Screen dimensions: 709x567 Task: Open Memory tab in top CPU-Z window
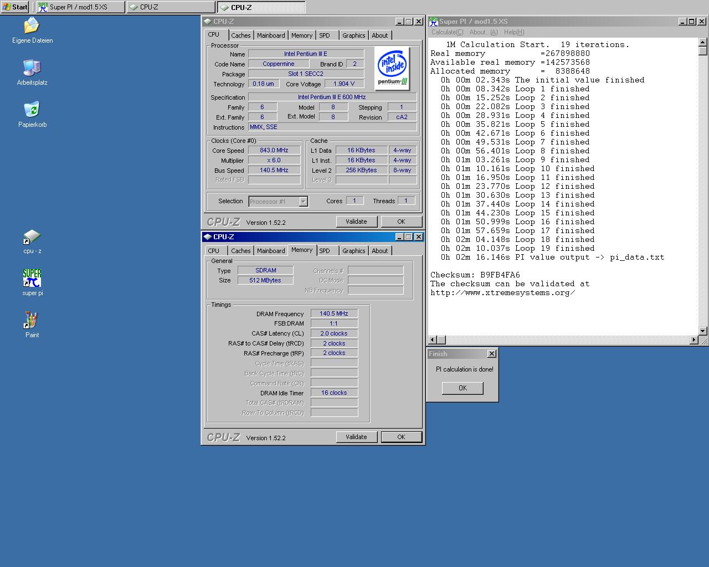point(302,35)
